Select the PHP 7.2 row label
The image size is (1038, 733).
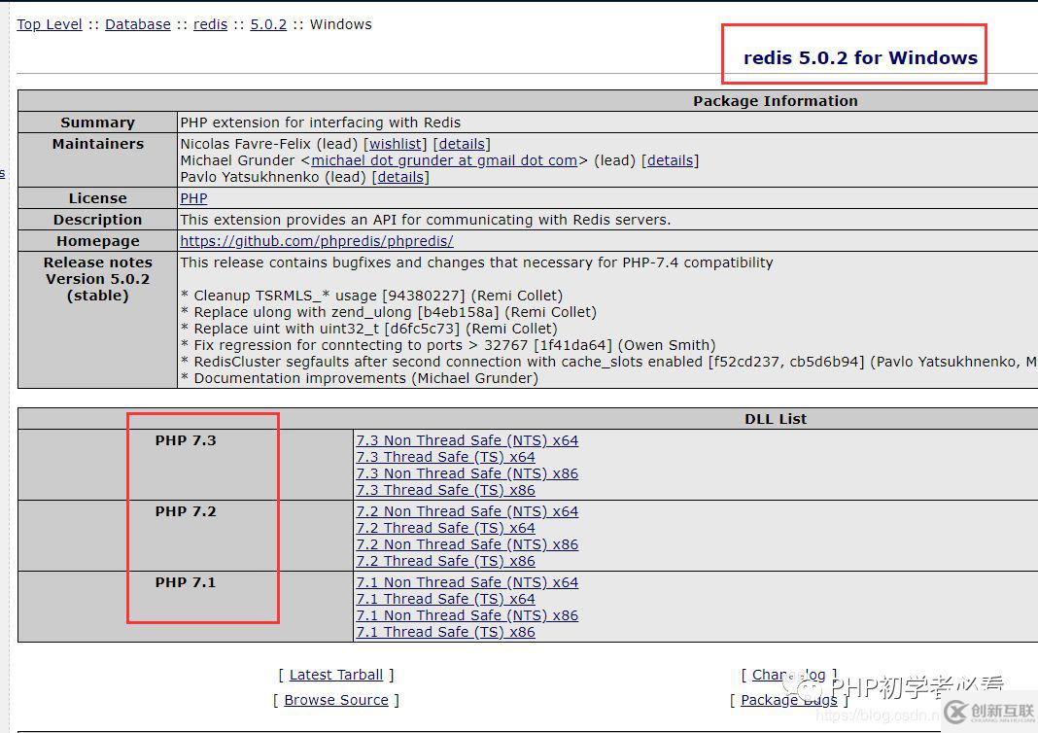[186, 511]
